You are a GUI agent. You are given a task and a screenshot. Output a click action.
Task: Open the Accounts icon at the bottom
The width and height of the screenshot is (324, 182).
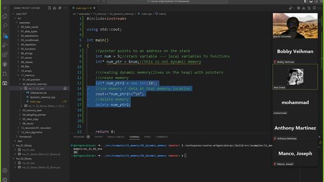pos(5,170)
